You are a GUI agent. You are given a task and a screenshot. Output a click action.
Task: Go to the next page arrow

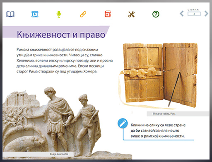[206, 14]
